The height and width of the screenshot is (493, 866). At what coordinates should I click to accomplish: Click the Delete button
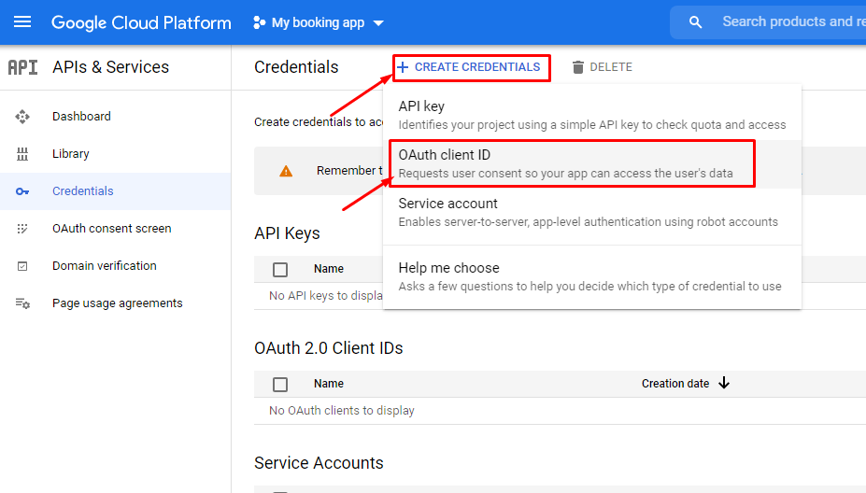(x=603, y=67)
